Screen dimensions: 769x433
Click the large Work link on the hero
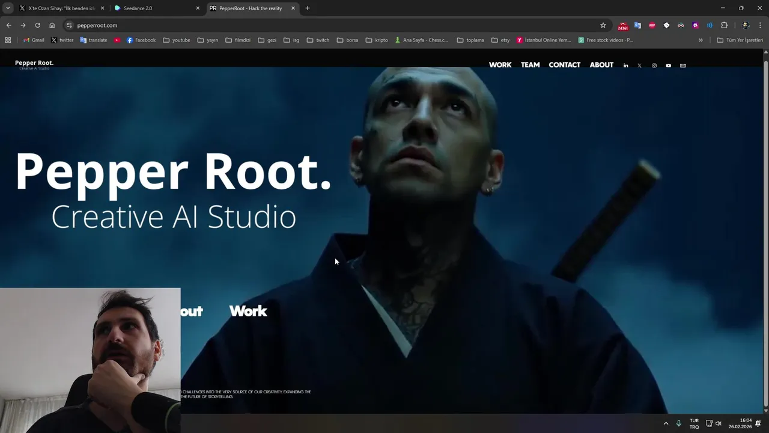tap(248, 311)
